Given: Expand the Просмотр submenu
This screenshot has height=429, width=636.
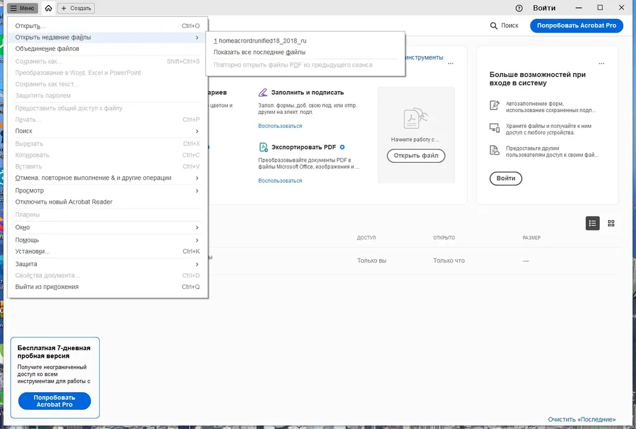Looking at the screenshot, I should click(x=107, y=190).
